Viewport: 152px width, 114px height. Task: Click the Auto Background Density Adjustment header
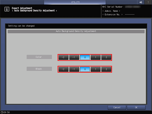[76, 31]
